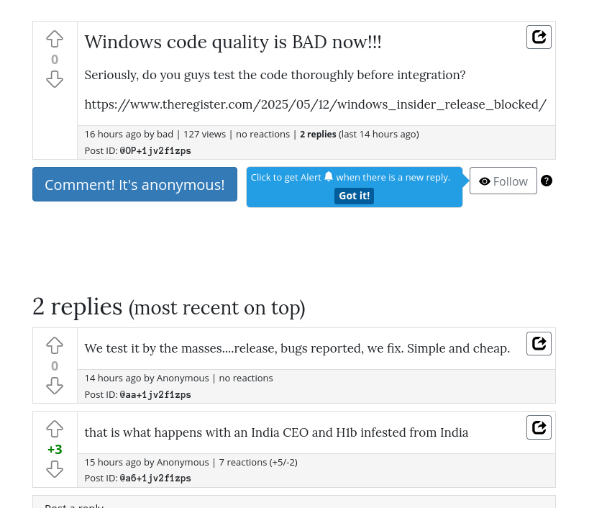Select Post ID @aa+1jv2f1zps

[x=155, y=395]
